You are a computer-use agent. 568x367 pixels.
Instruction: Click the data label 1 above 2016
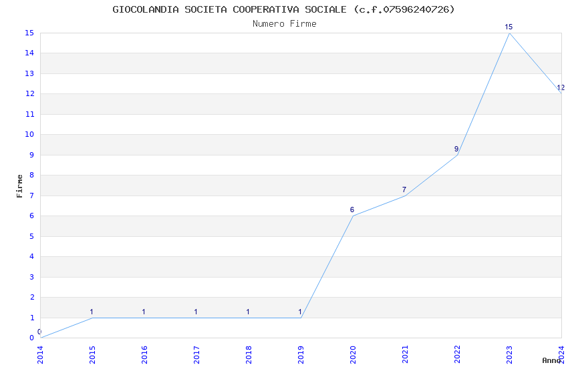(x=144, y=312)
